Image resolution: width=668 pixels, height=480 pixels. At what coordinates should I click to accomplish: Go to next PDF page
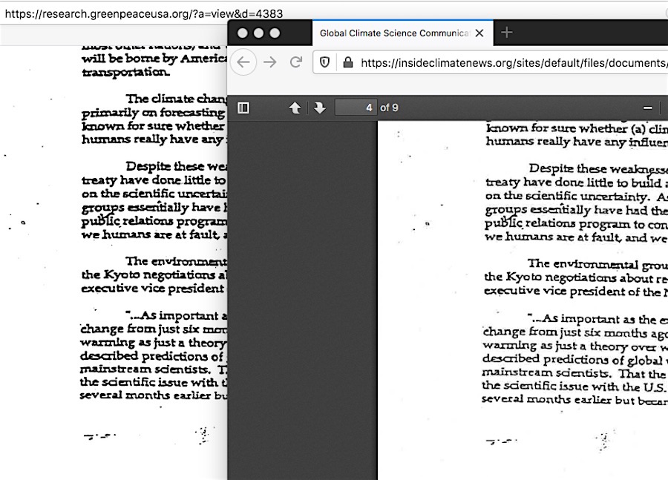pyautogui.click(x=320, y=108)
